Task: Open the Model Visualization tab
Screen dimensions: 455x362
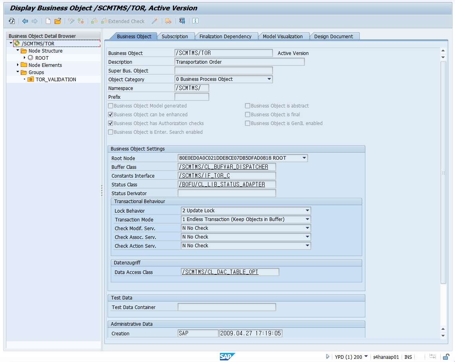Action: 282,36
